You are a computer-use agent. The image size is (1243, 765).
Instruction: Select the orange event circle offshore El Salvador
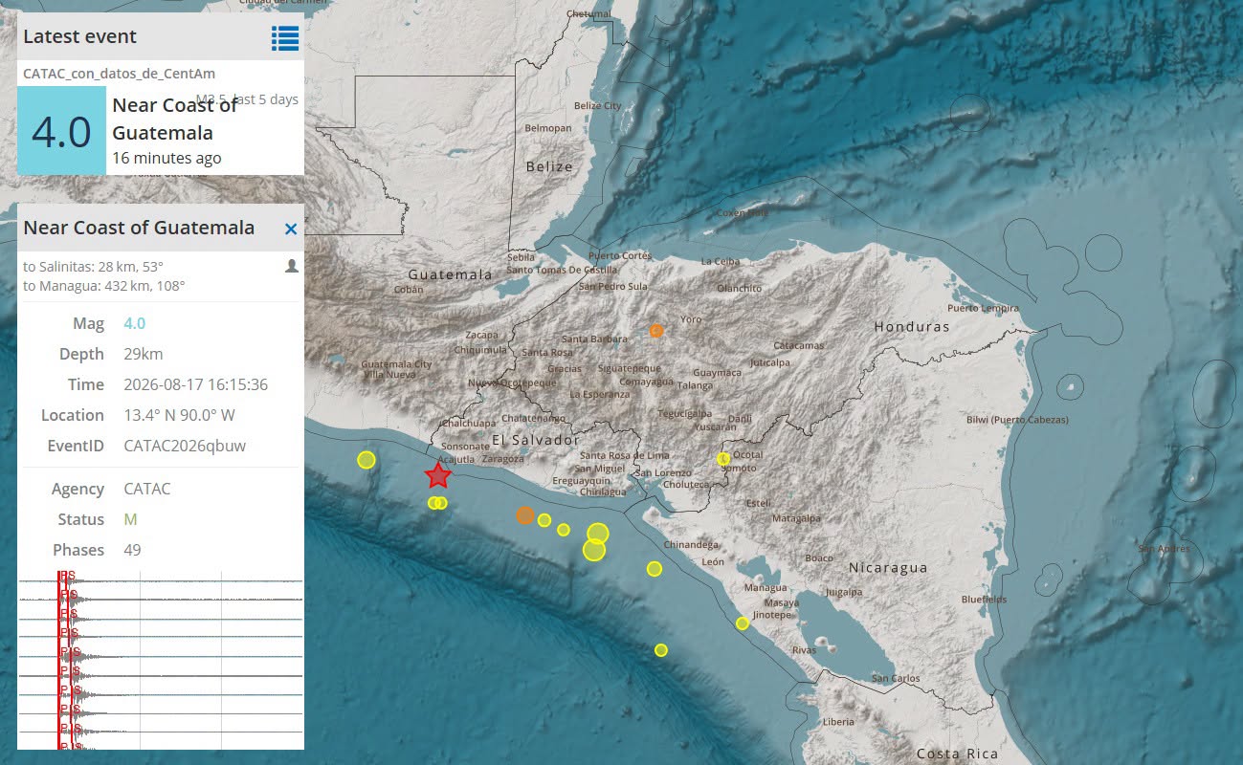point(524,515)
